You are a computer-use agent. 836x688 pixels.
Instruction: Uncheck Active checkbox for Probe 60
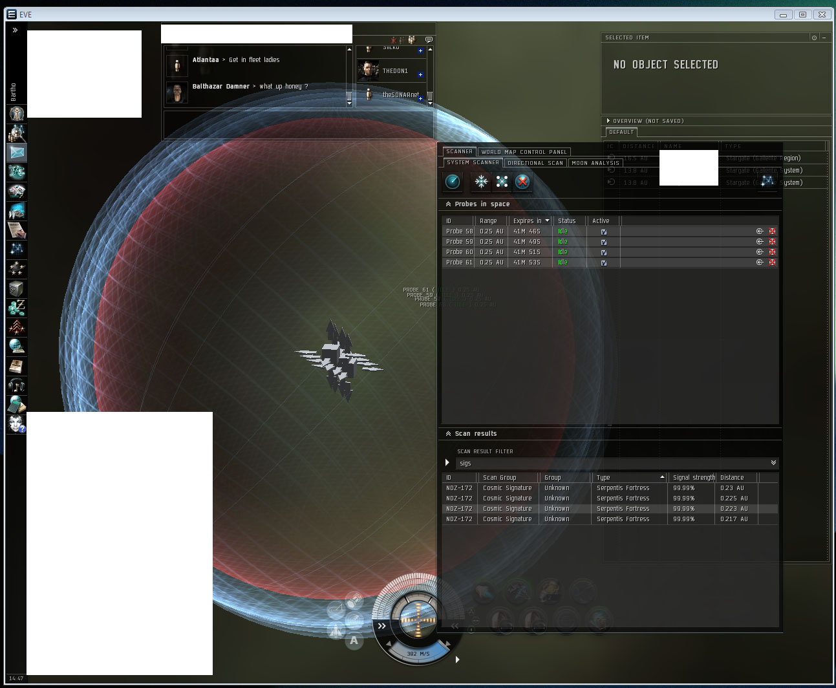603,252
